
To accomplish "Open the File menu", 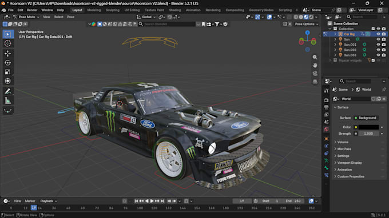I will coord(11,10).
